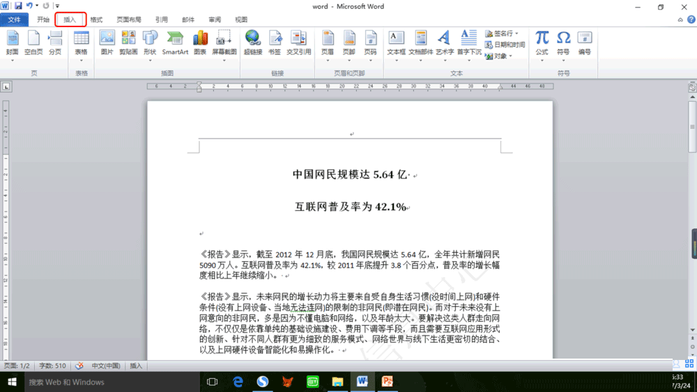Click the right indent marker on ruler
This screenshot has width=697, height=392.
pyautogui.click(x=500, y=88)
